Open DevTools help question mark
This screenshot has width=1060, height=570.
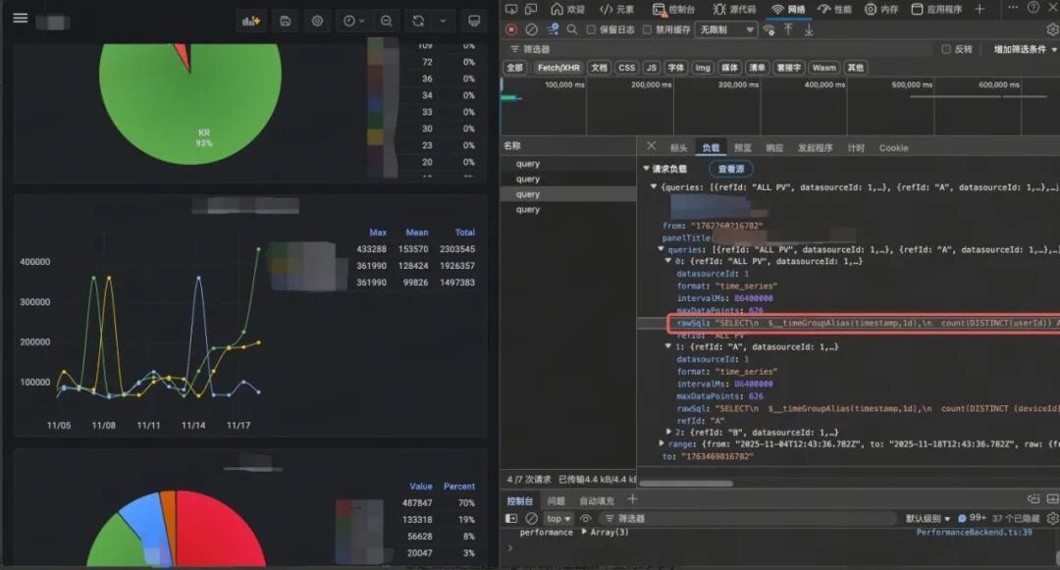point(1033,8)
